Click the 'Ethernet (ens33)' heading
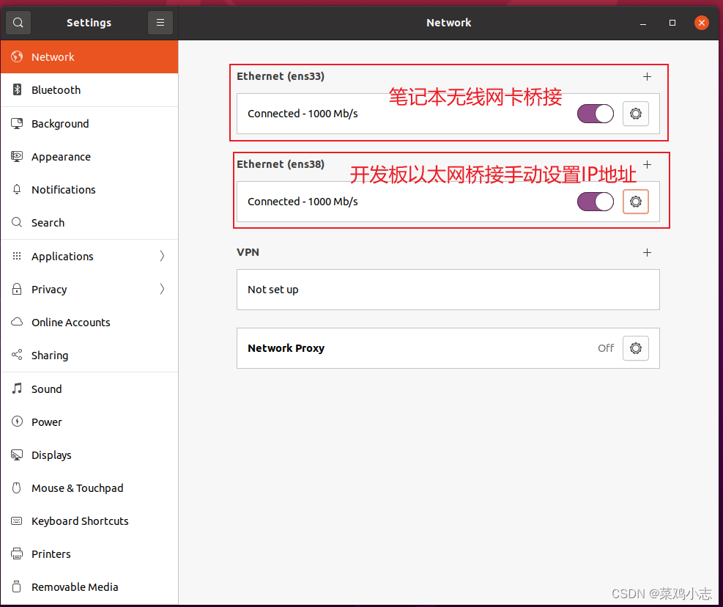 281,76
